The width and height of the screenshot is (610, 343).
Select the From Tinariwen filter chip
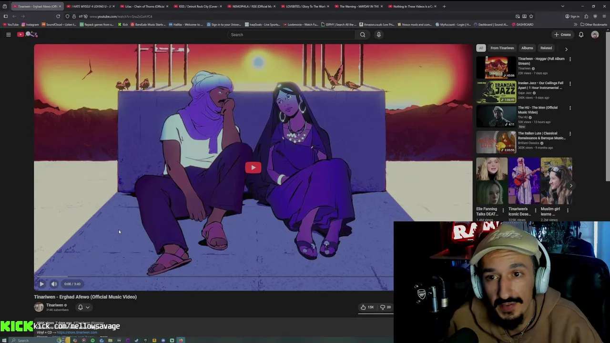point(502,48)
